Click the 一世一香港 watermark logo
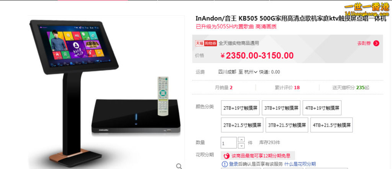Image resolution: width=392 pixels, height=169 pixels. point(367,9)
